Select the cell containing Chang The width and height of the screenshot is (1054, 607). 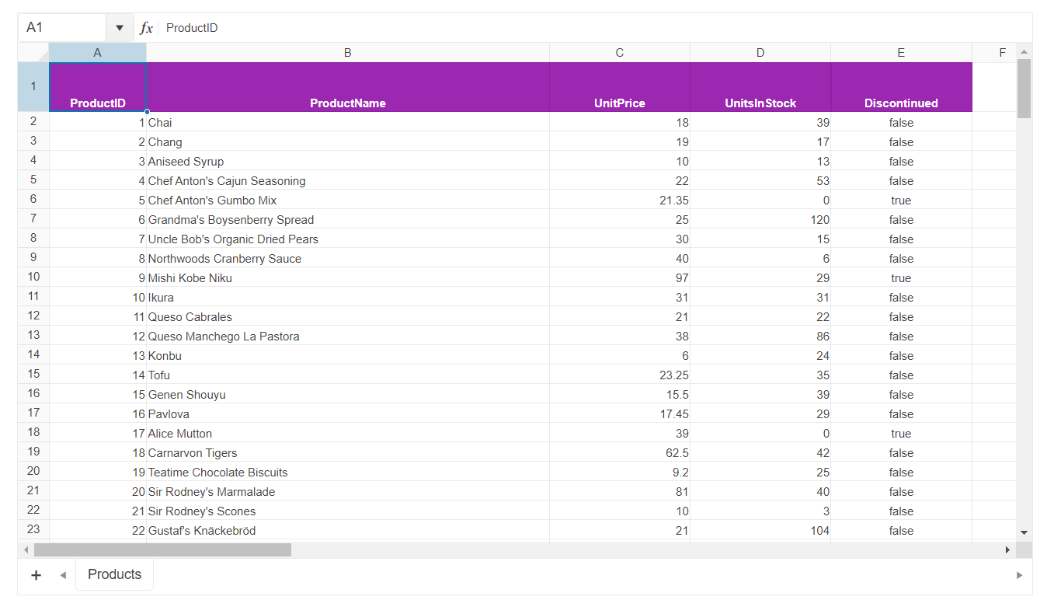pos(347,141)
